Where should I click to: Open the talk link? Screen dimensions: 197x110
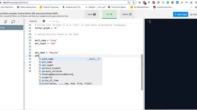(194, 15)
